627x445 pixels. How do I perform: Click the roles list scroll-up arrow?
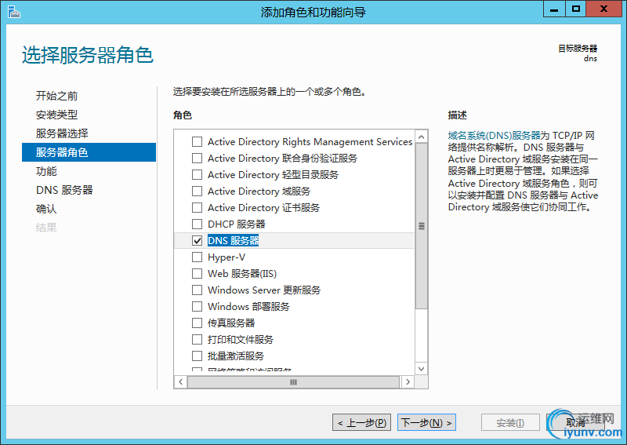pyautogui.click(x=422, y=137)
